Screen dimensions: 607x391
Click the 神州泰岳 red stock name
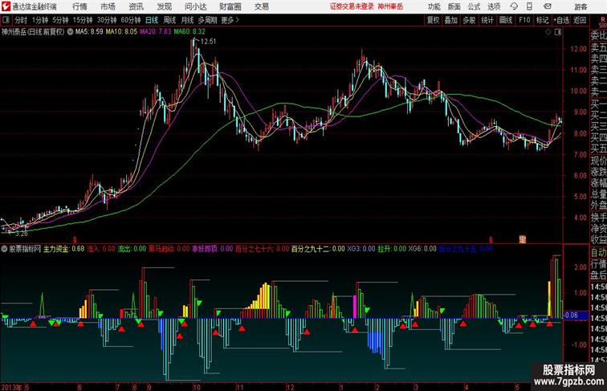tap(390, 6)
